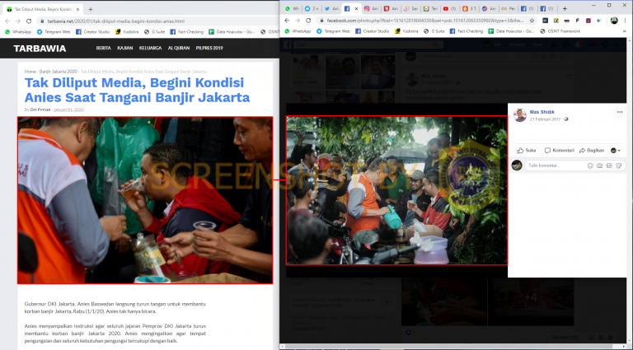Add a sticker to the comment
The height and width of the screenshot is (350, 633).
[618, 166]
